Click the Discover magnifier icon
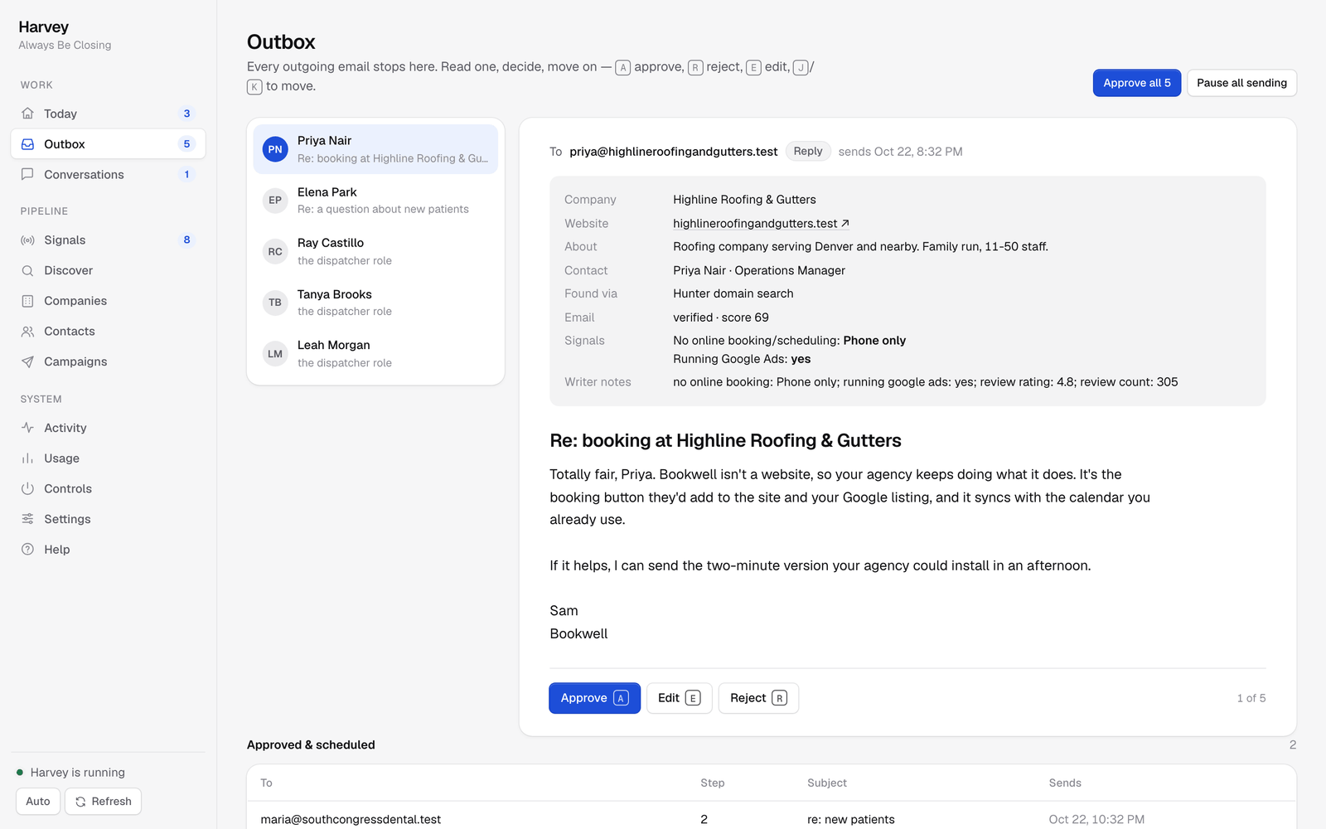1326x829 pixels. [x=27, y=270]
